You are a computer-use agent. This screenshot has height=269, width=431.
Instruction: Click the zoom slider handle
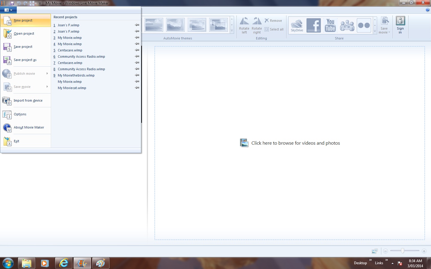pyautogui.click(x=403, y=251)
